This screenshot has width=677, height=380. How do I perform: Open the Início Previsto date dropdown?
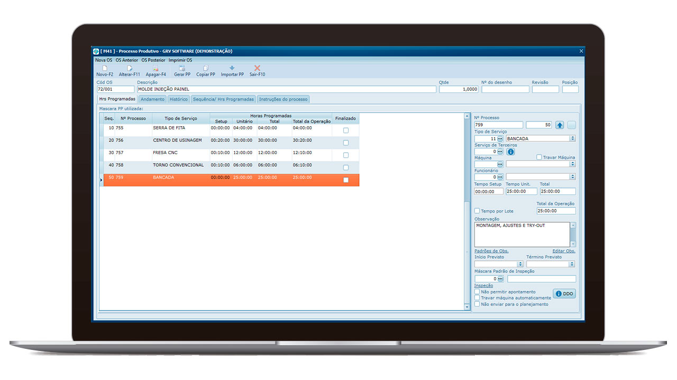(x=520, y=264)
